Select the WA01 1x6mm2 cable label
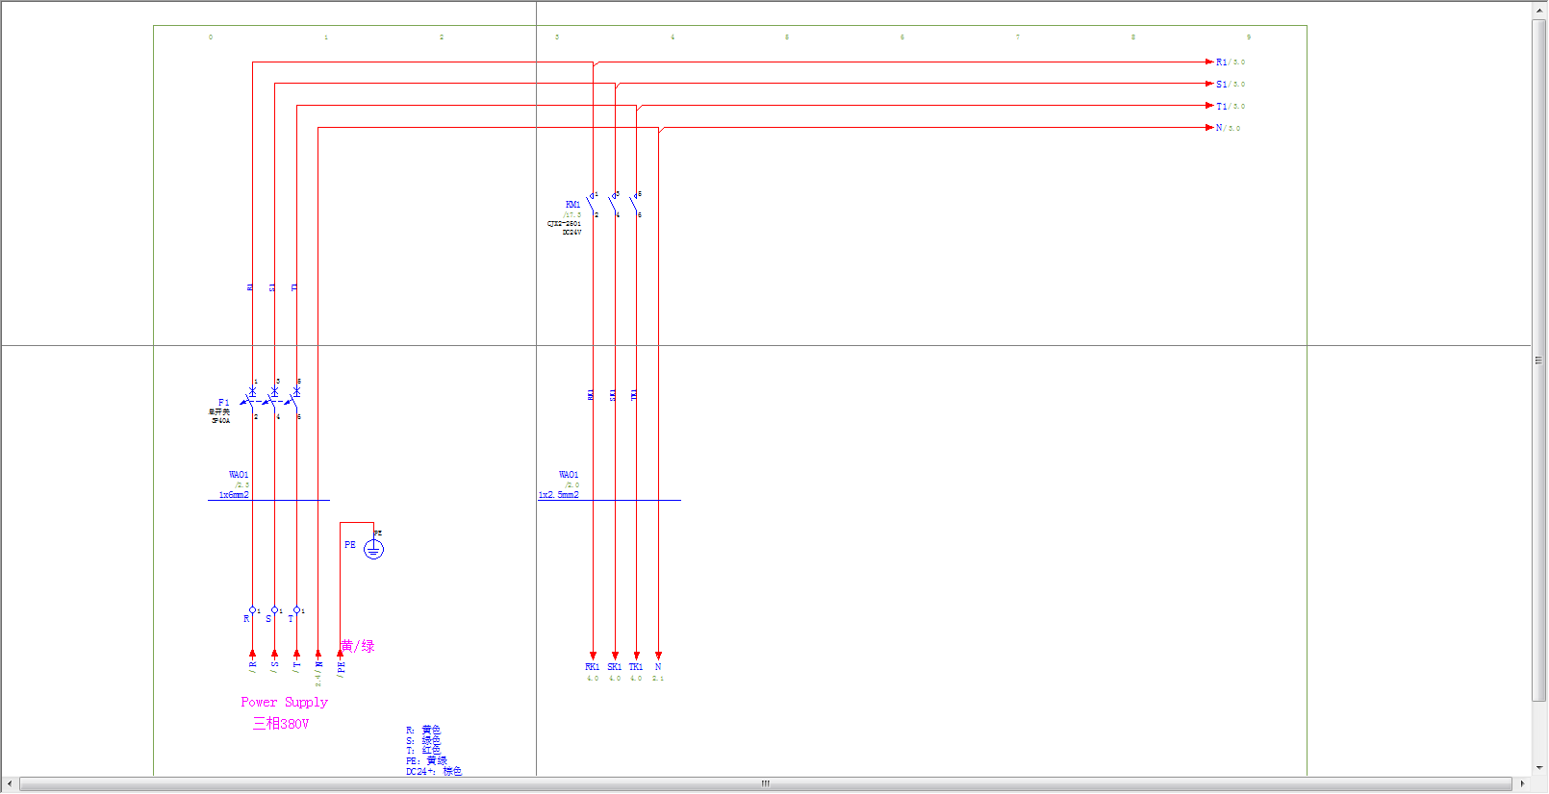This screenshot has height=794, width=1549. tap(234, 495)
